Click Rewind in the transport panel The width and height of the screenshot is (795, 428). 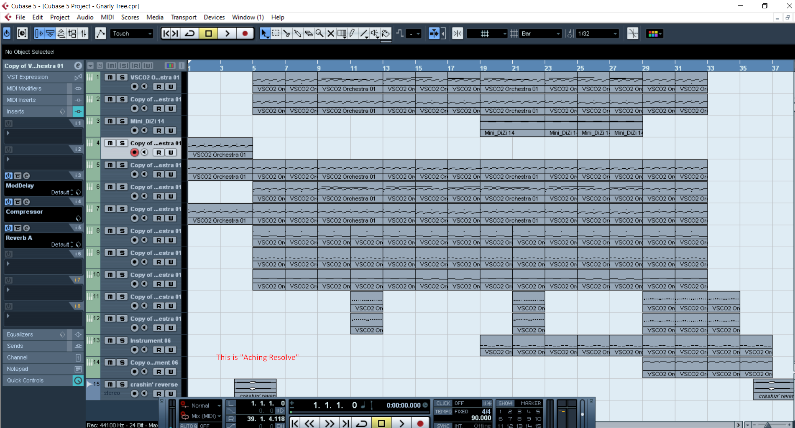309,423
